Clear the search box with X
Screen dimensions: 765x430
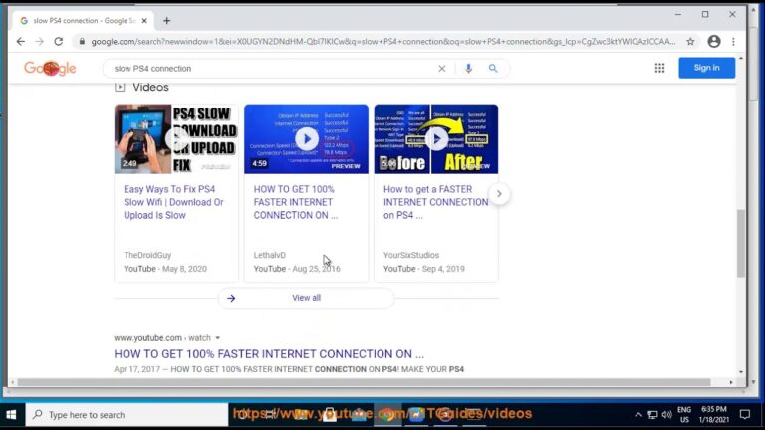coord(442,69)
